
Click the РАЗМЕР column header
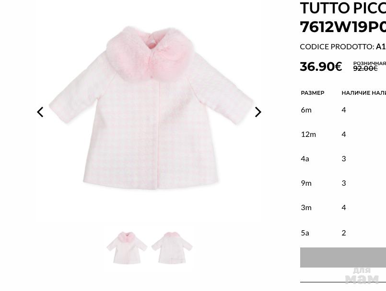(313, 93)
